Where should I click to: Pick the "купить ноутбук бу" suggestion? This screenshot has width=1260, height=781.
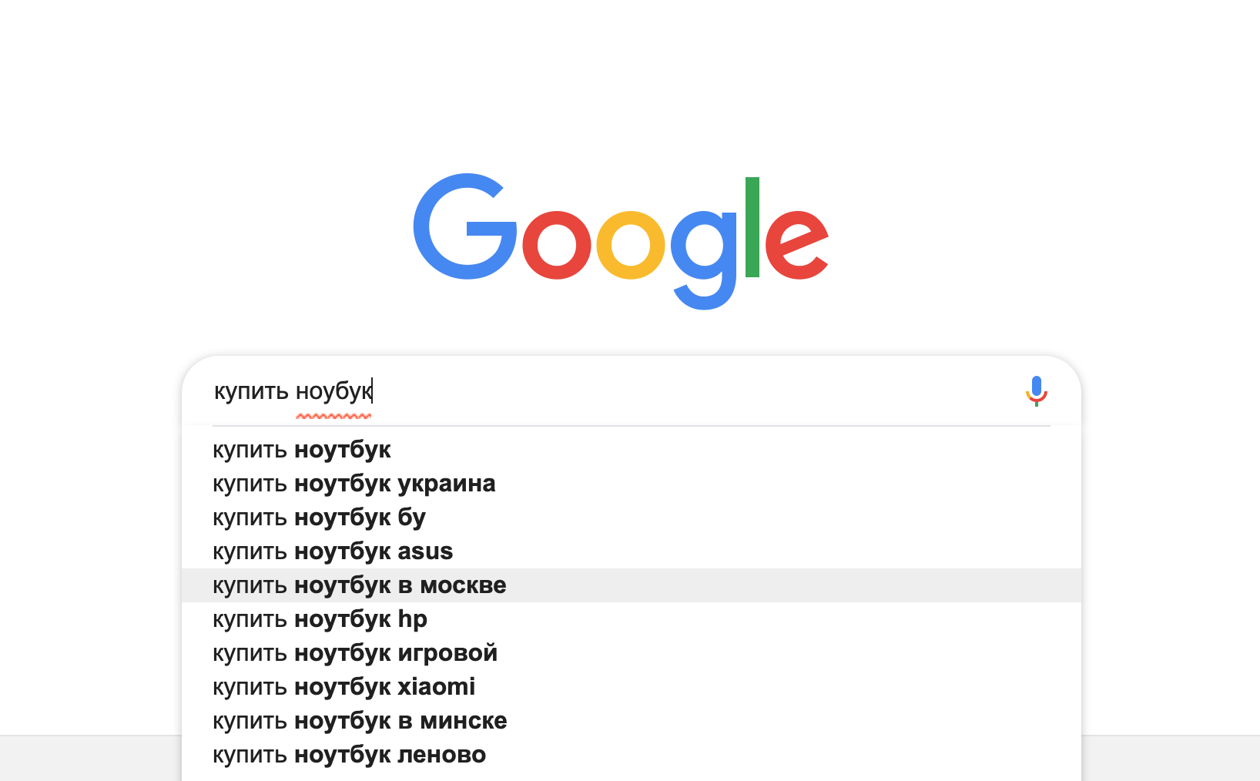[x=319, y=518]
